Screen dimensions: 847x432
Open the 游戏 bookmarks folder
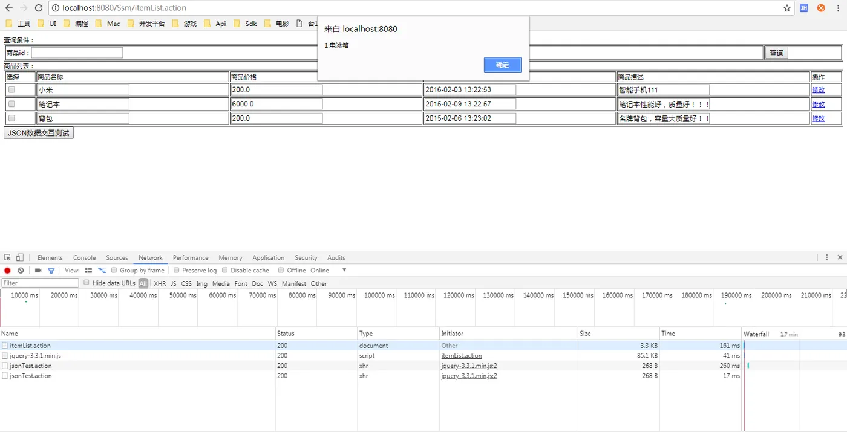pyautogui.click(x=185, y=24)
